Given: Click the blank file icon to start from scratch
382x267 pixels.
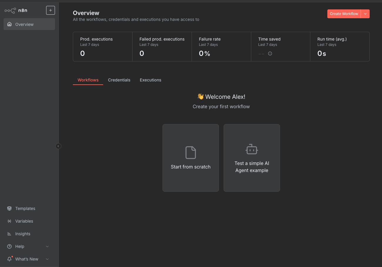Looking at the screenshot, I should click(x=190, y=153).
